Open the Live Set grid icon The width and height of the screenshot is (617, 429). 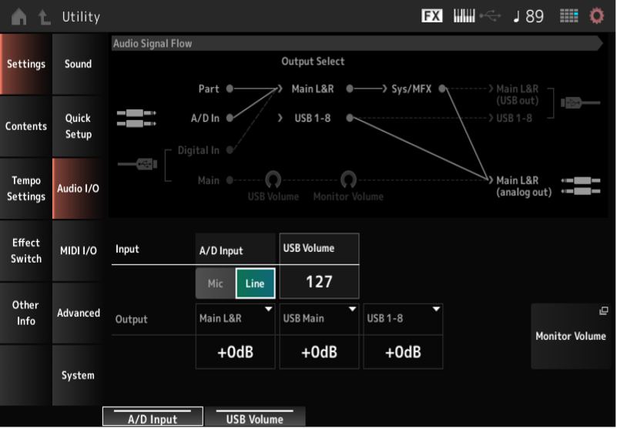tap(568, 16)
